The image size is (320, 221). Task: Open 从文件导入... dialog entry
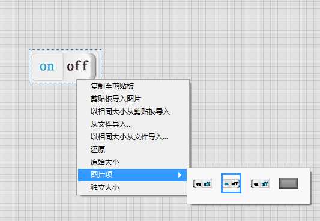point(133,124)
